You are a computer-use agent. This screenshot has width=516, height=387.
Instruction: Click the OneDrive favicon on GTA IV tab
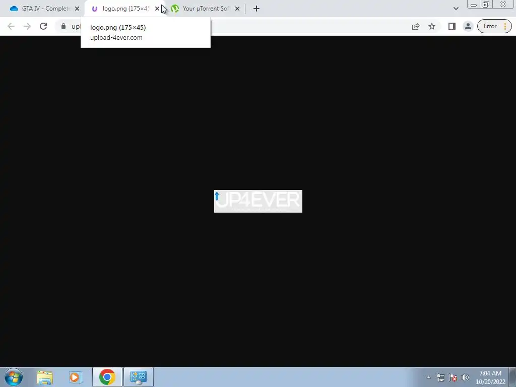point(14,9)
